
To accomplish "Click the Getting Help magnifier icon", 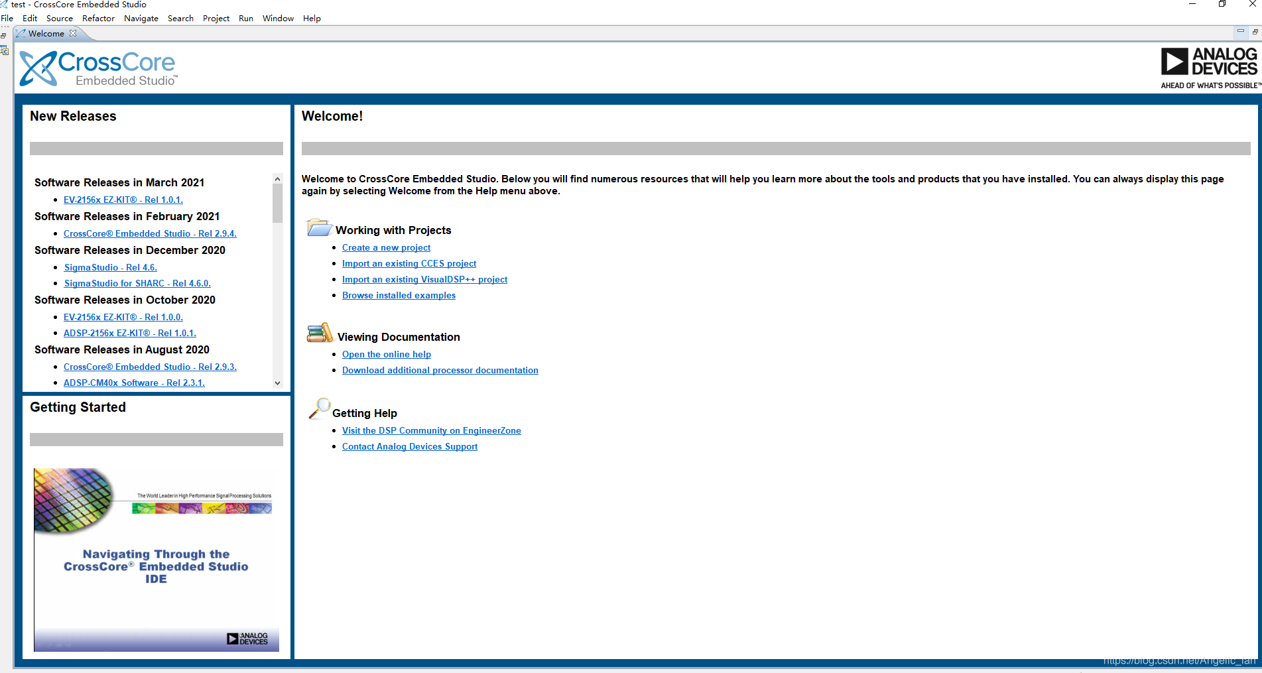I will [x=319, y=408].
